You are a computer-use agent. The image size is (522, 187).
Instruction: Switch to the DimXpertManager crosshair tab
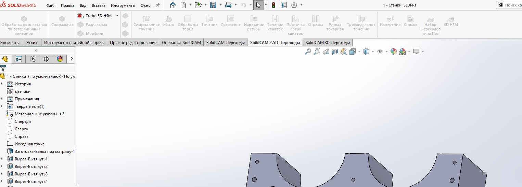pos(46,59)
